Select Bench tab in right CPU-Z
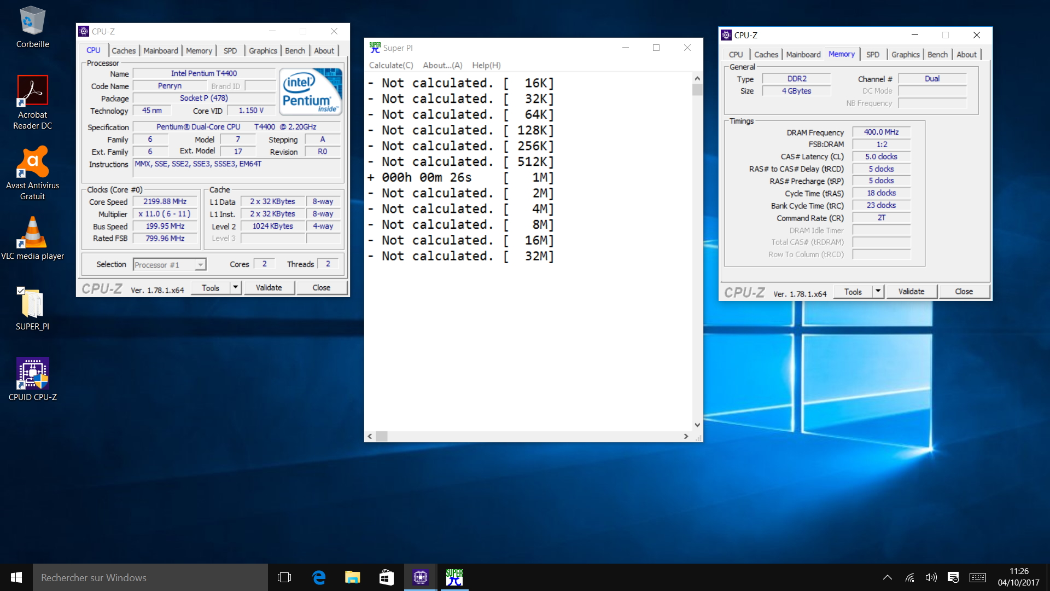1050x591 pixels. [x=938, y=54]
